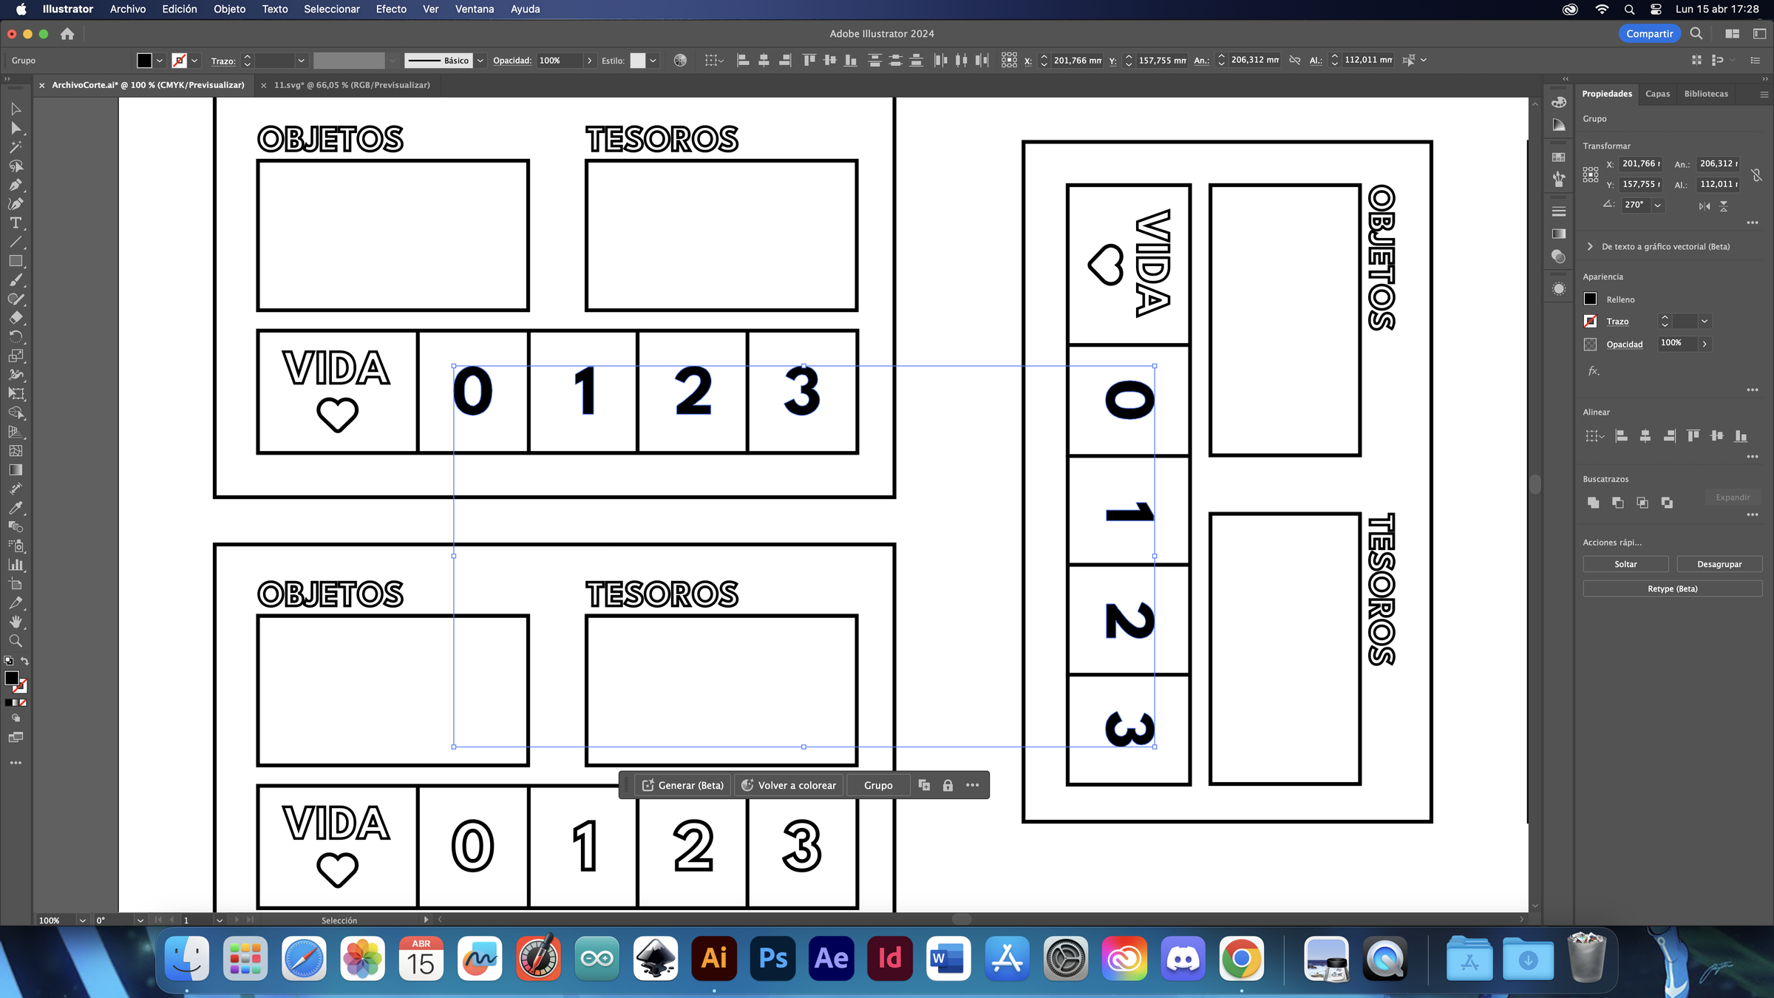This screenshot has height=998, width=1774.
Task: Toggle constrain proportions link in control bar
Action: tap(1295, 61)
